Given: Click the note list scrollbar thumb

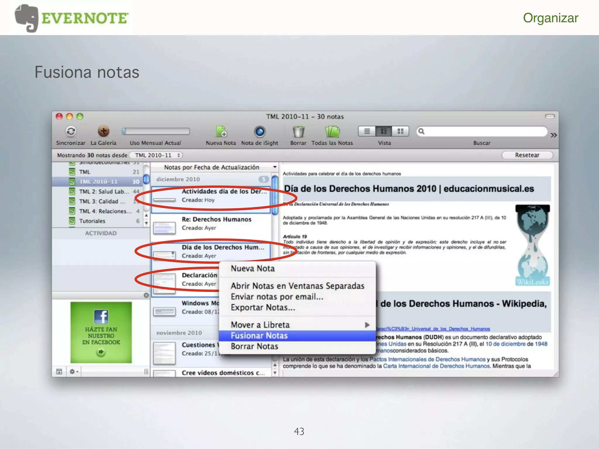Looking at the screenshot, I should (x=275, y=195).
